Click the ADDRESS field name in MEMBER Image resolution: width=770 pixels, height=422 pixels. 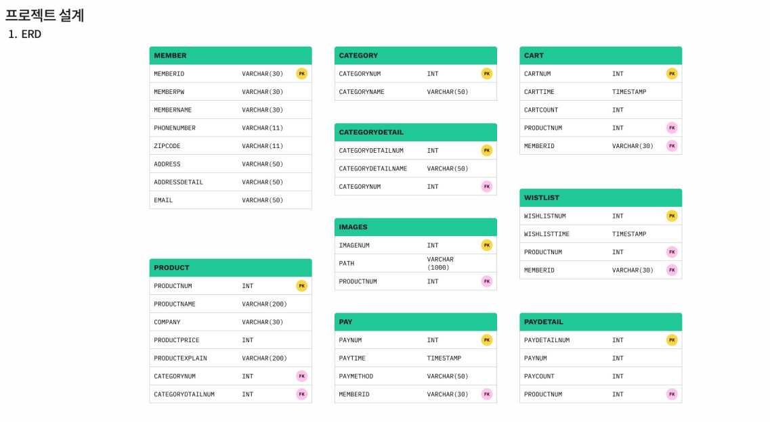coord(167,164)
